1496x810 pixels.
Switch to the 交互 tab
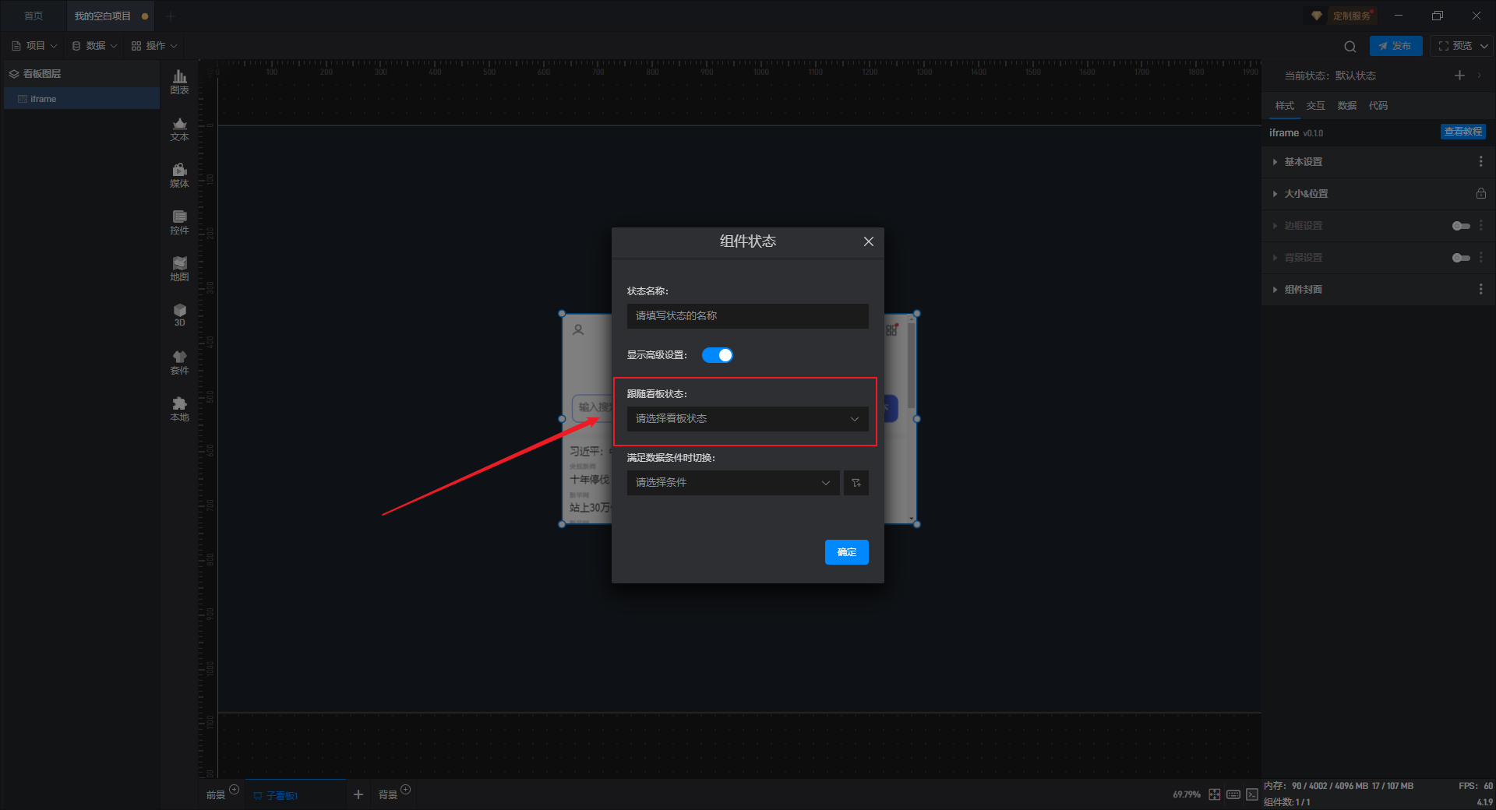pyautogui.click(x=1315, y=106)
